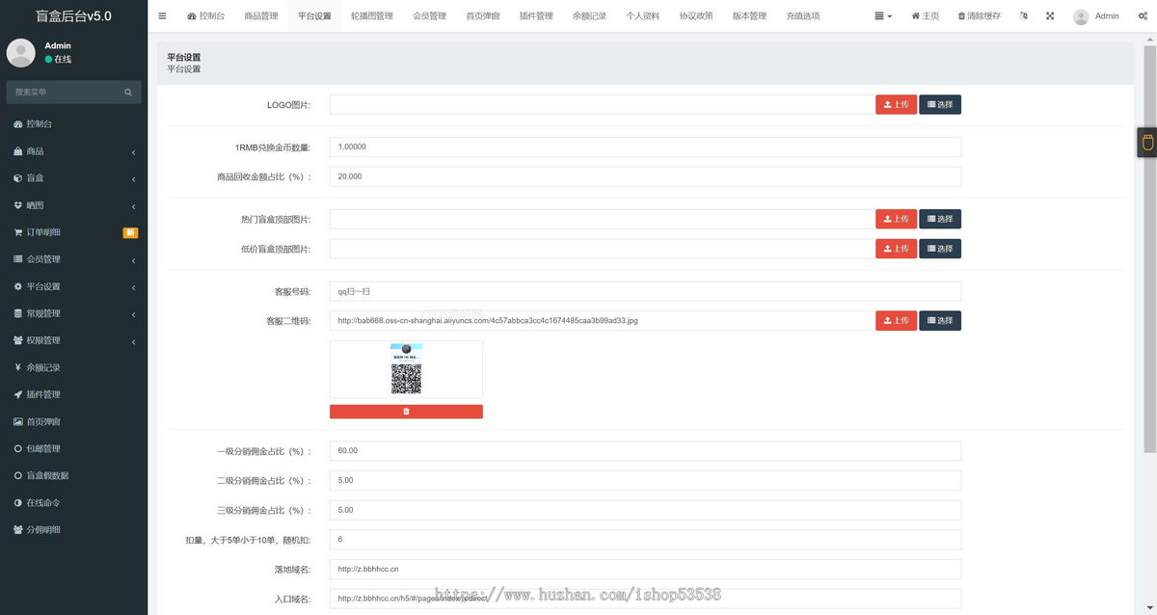Viewport: 1157px width, 615px height.
Task: Open 首页弹窗 in the sidebar
Action: click(73, 421)
